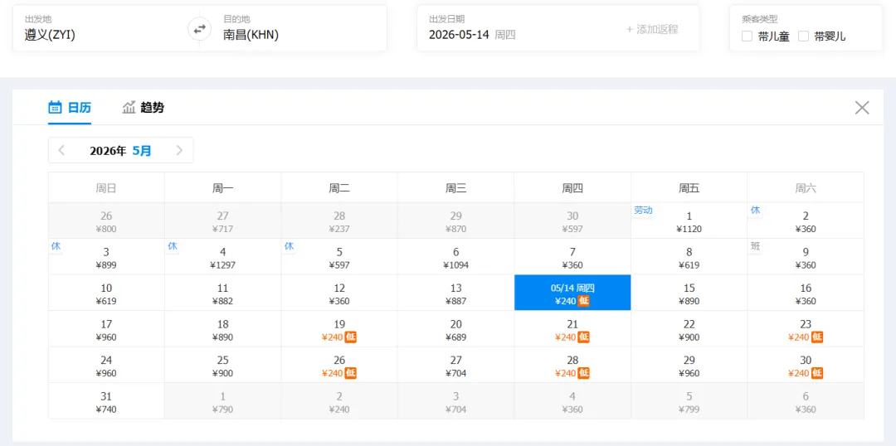This screenshot has height=446, width=896.
Task: Select May 2 priced ¥360
Action: coord(806,221)
